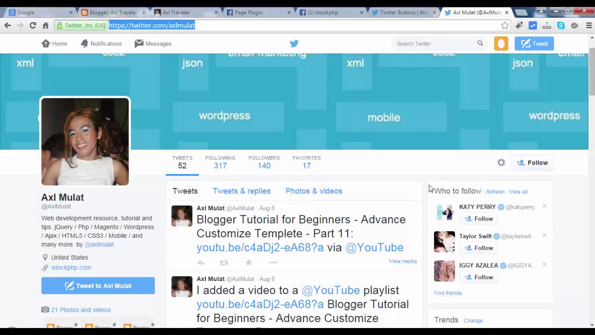595x335 pixels.
Task: Click the search magnifier icon
Action: click(480, 44)
